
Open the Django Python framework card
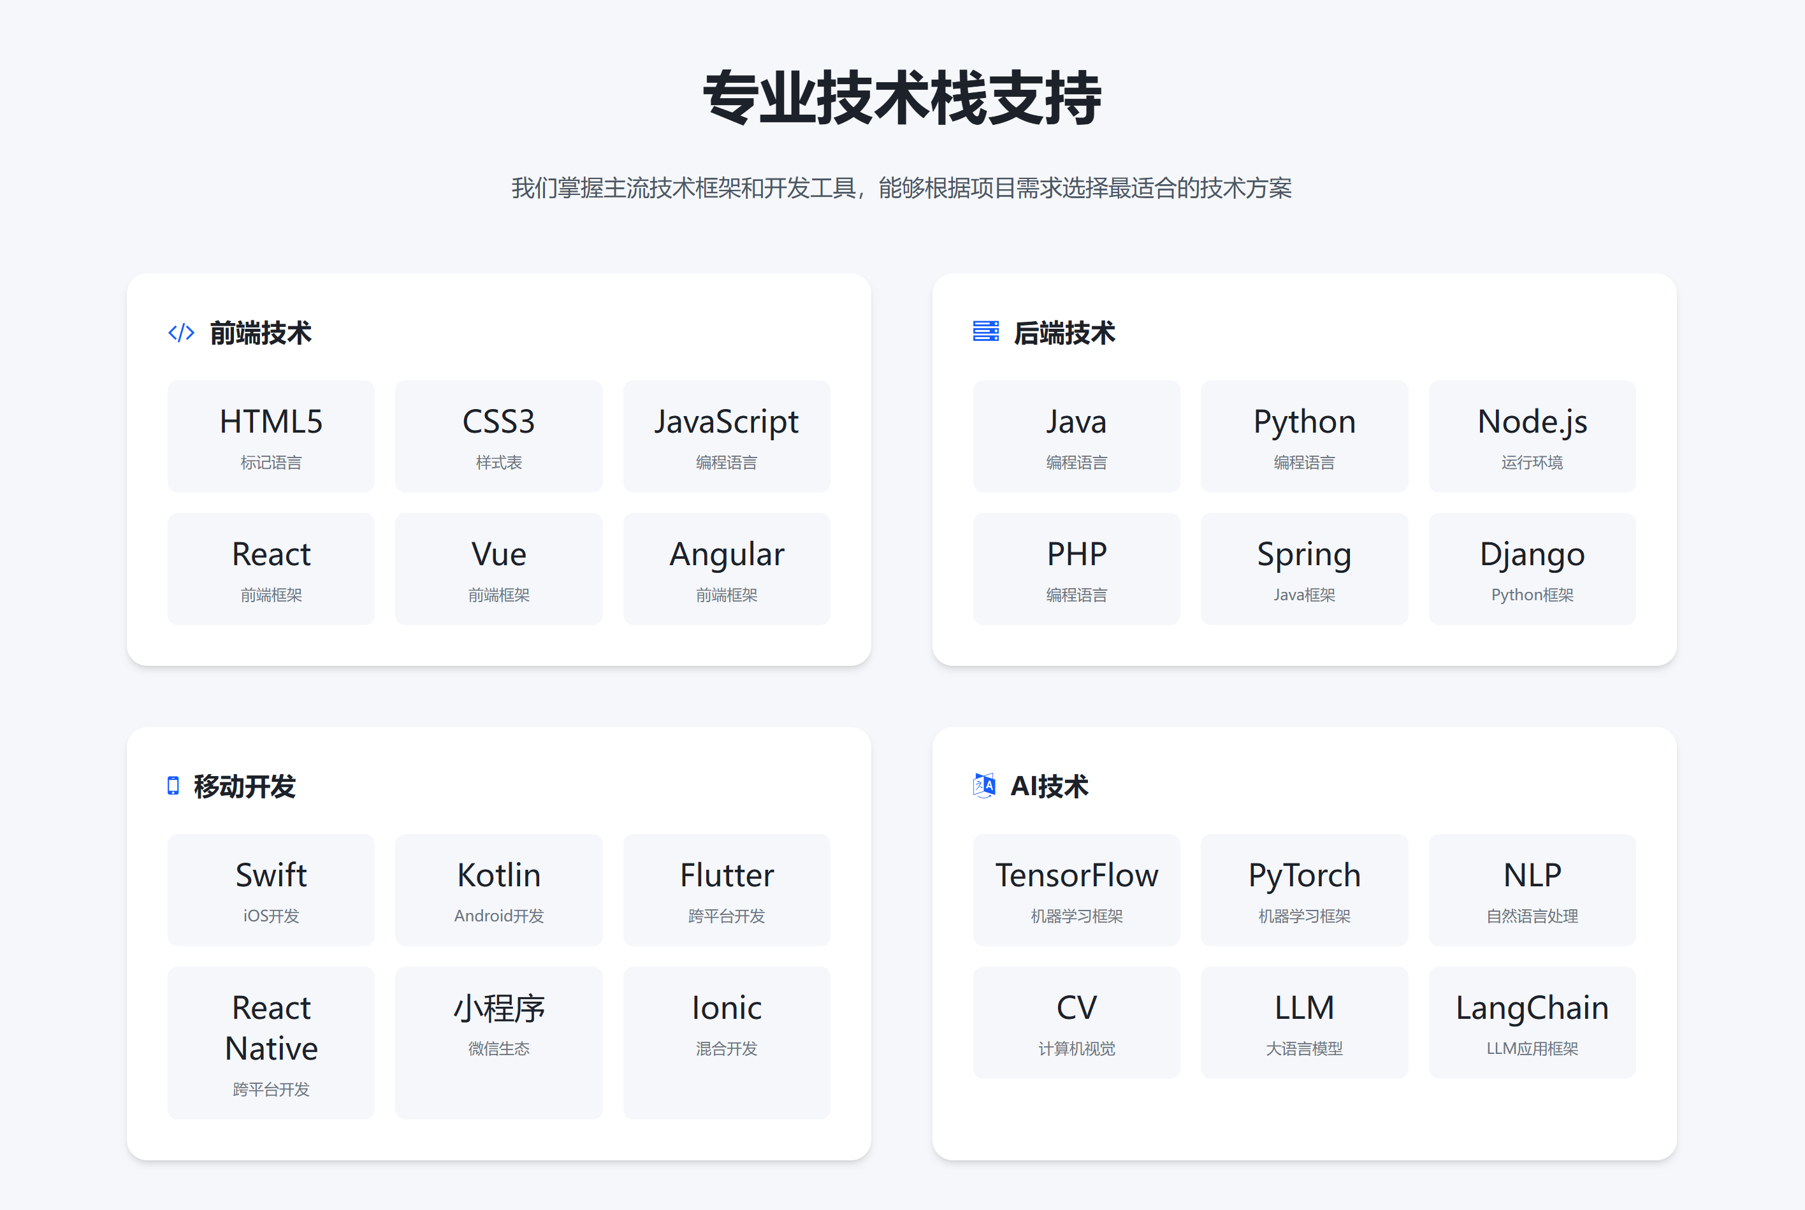1532,569
